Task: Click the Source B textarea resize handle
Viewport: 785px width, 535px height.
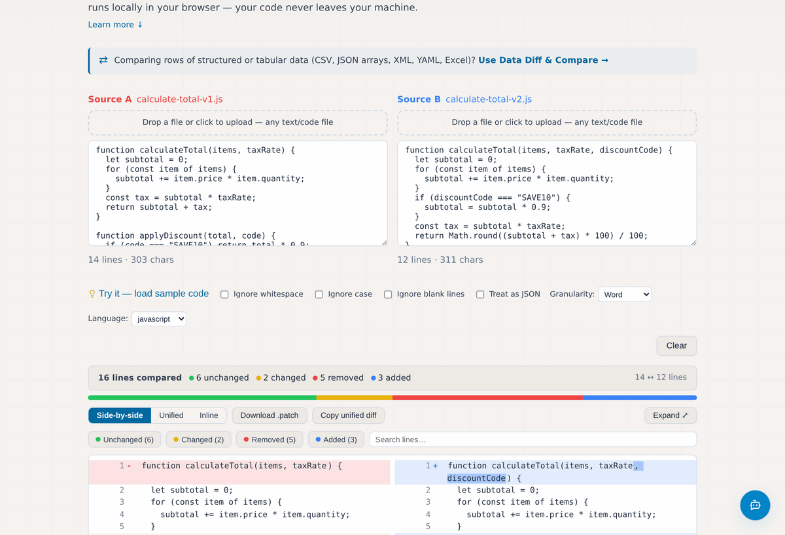Action: [x=693, y=243]
